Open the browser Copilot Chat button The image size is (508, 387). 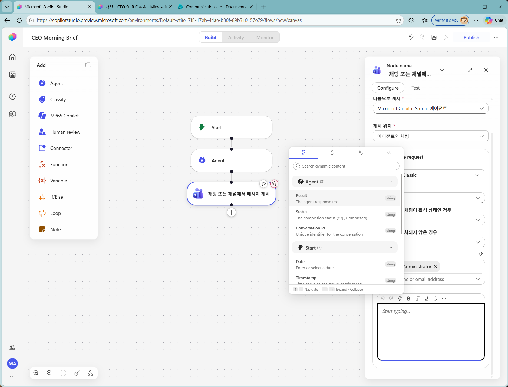pos(494,20)
